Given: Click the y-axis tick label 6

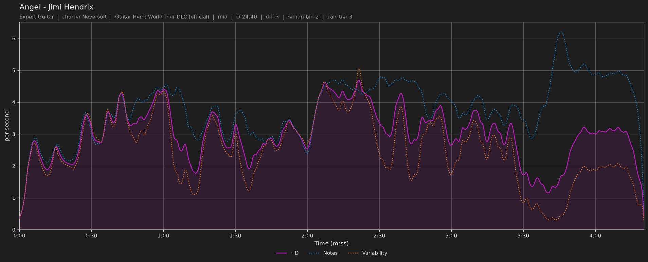Looking at the screenshot, I should coord(14,39).
